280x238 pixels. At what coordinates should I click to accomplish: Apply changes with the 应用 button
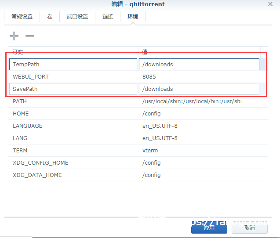click(x=209, y=227)
